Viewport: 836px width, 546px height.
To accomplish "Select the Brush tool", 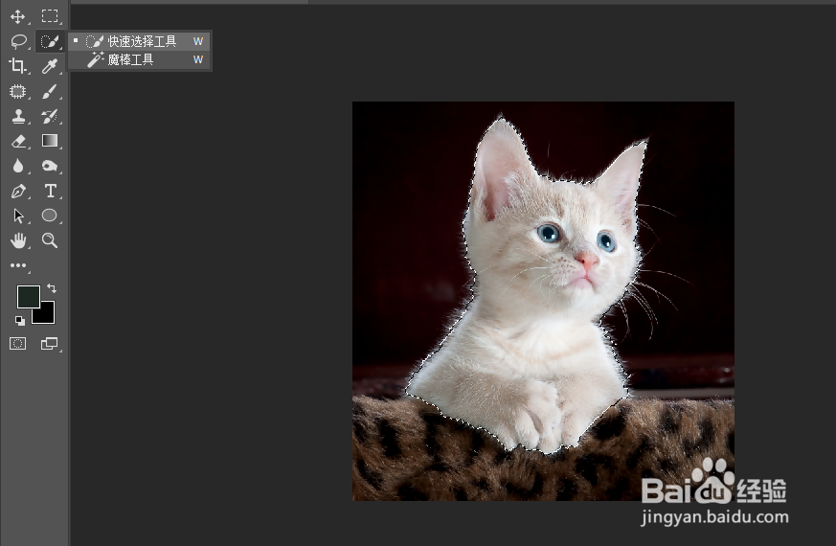I will (x=50, y=91).
